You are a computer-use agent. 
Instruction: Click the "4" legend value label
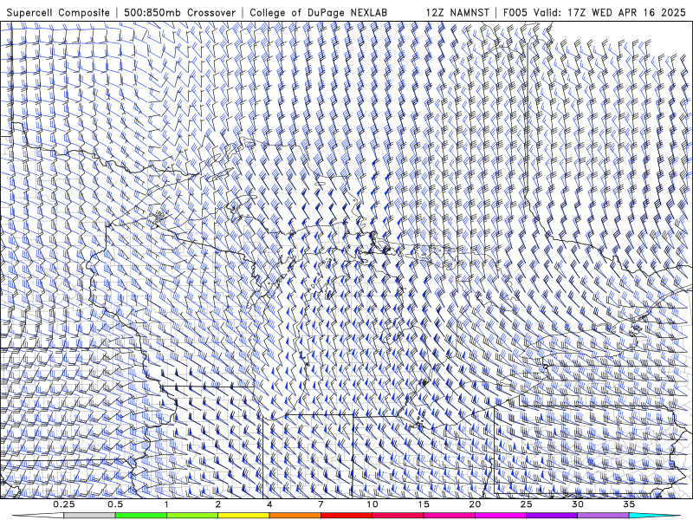[269, 504]
